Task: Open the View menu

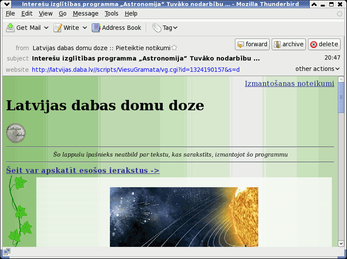Action: coord(45,13)
